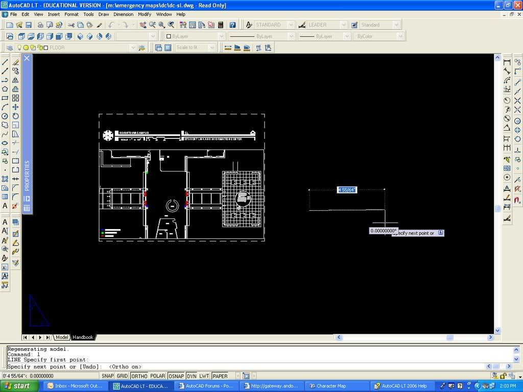This screenshot has width=523, height=392.
Task: Select the Line draw tool
Action: click(5, 62)
